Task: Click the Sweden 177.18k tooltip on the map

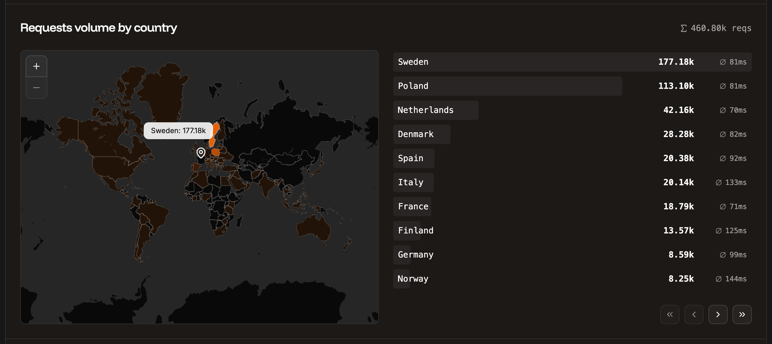Action: [x=178, y=130]
